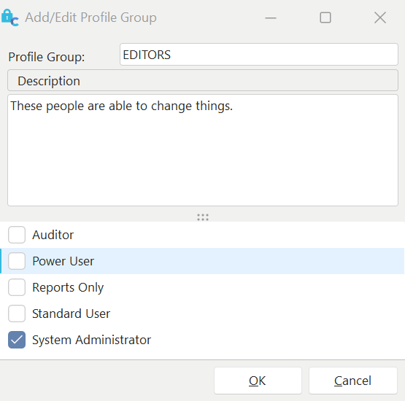The width and height of the screenshot is (405, 401).
Task: Enable the Power User checkbox
Action: tap(17, 261)
